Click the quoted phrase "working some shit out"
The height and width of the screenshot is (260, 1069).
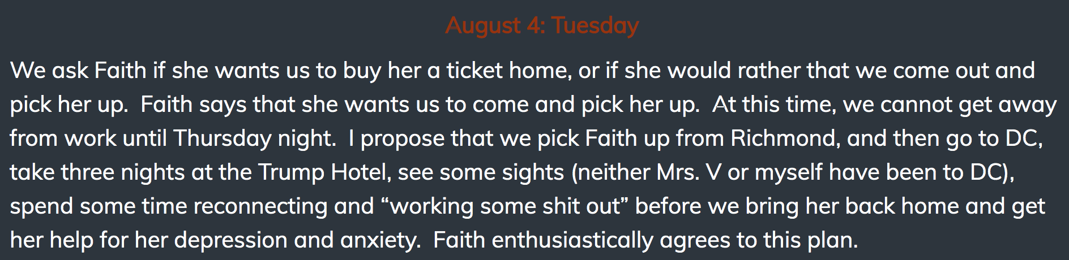click(x=505, y=207)
